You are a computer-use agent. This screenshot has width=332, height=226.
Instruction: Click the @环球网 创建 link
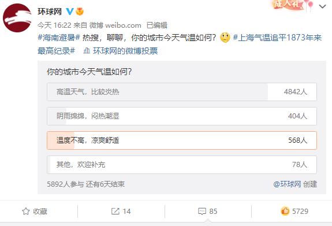click(x=295, y=184)
